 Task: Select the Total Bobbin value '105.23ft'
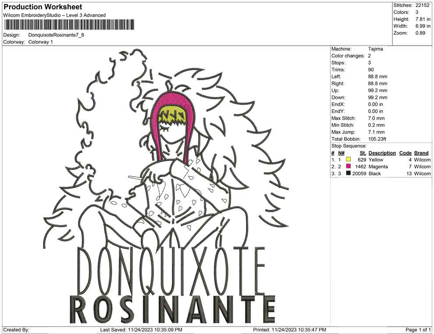377,139
